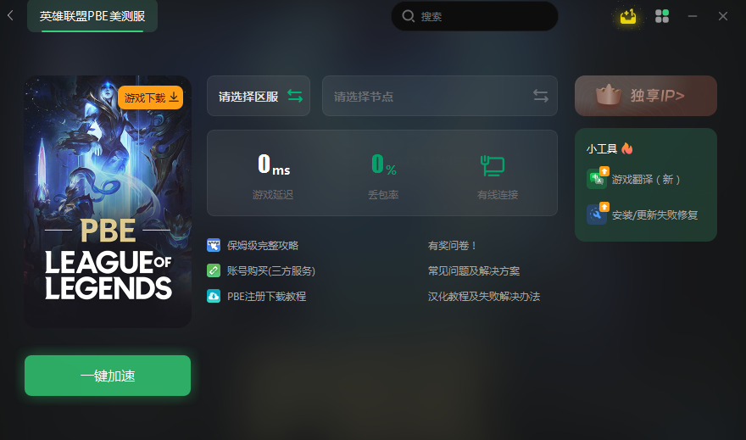
Task: Click the PBE League of Legends cover art
Action: click(108, 201)
